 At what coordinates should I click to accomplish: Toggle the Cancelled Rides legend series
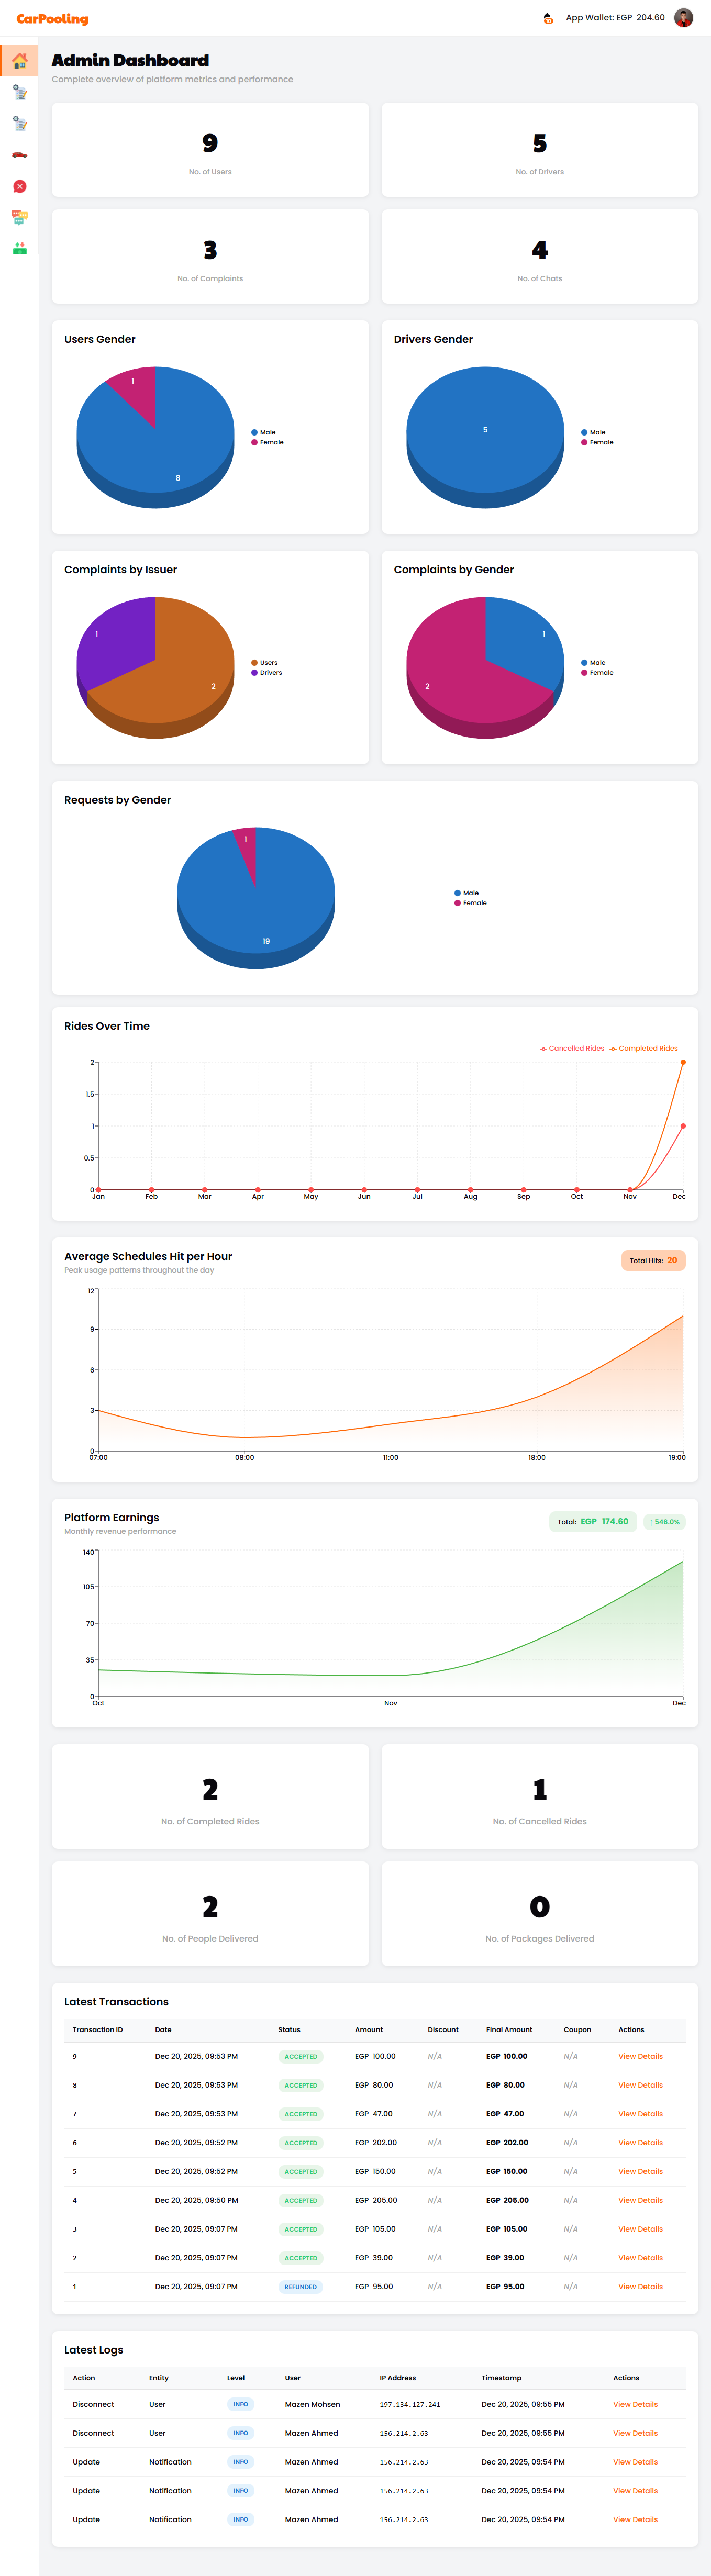pyautogui.click(x=572, y=1048)
